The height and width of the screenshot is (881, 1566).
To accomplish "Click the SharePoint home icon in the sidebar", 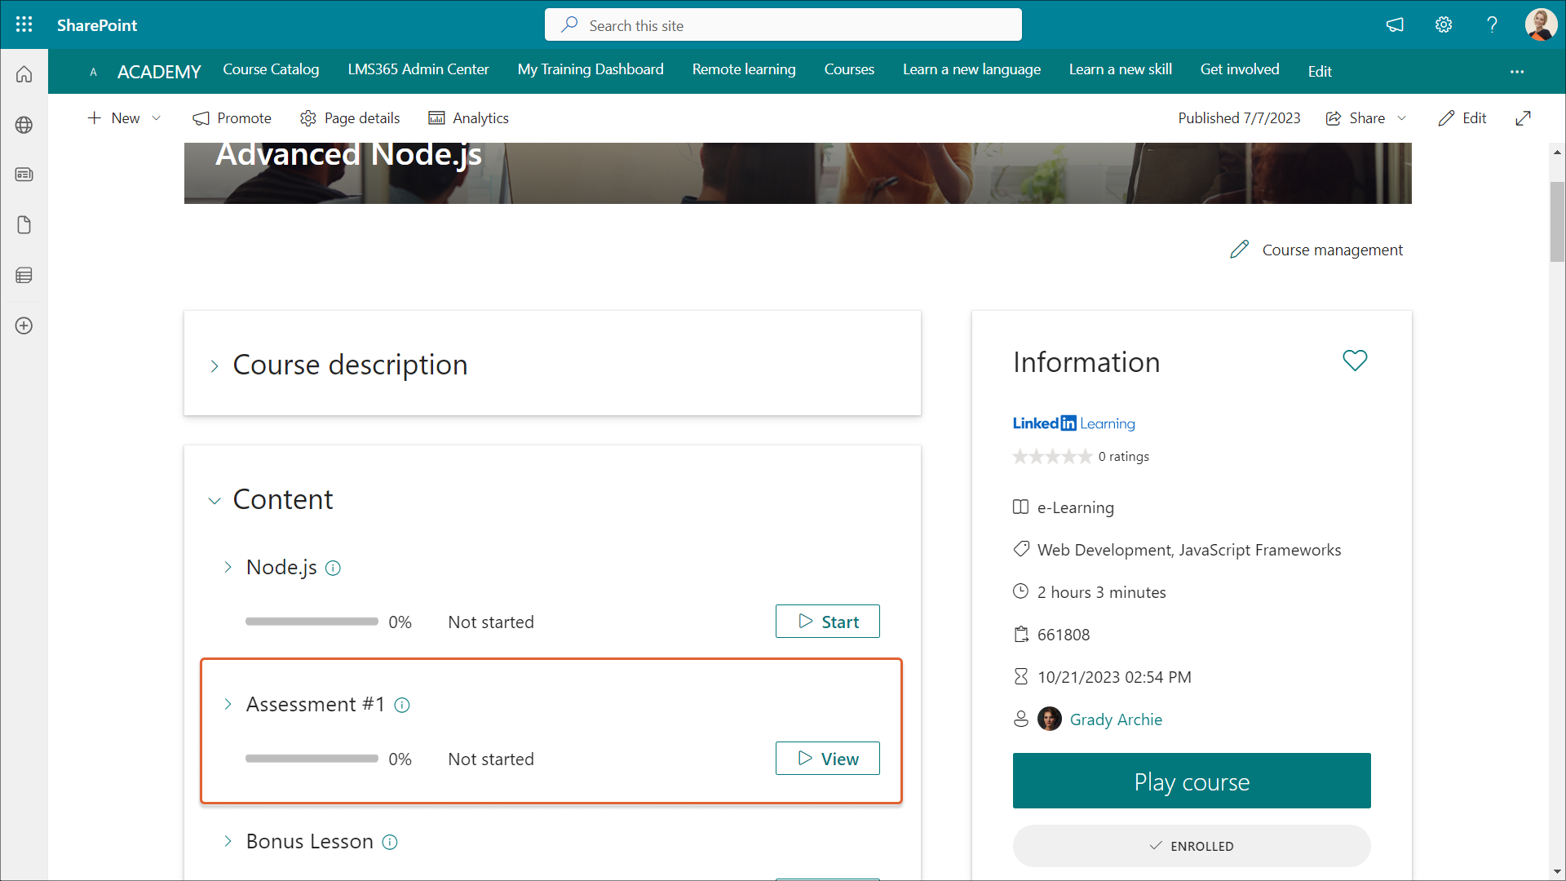I will 24,74.
